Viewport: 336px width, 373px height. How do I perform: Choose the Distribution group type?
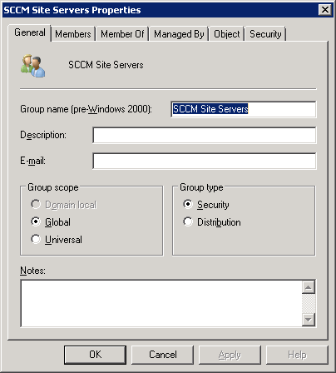click(212, 222)
